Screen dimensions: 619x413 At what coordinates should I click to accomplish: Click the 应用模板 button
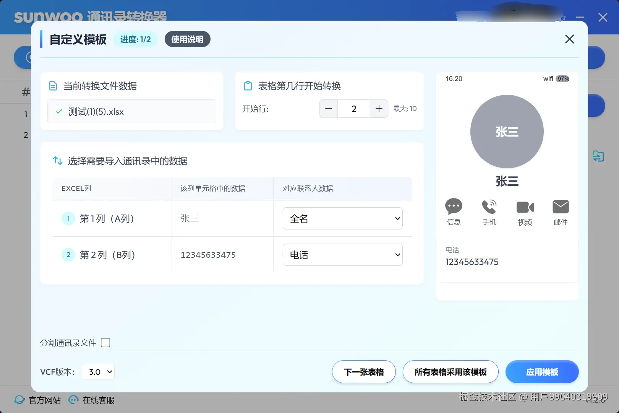[x=542, y=372]
